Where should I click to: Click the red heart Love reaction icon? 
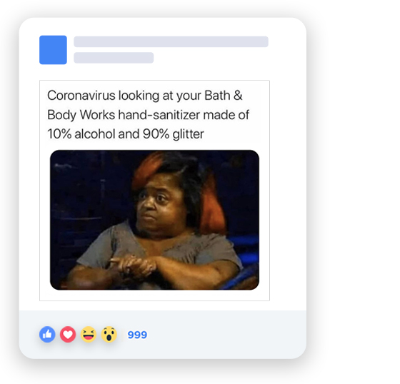tap(68, 334)
